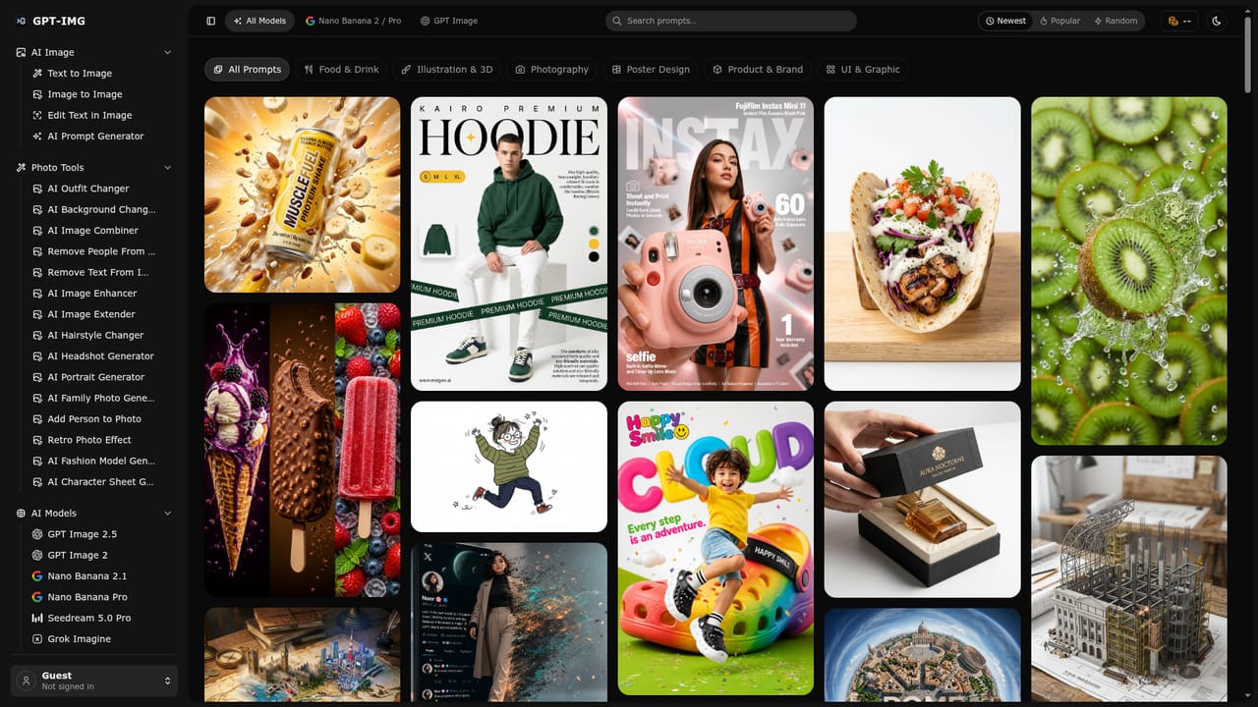Switch to Poster Design category
Viewport: 1258px width, 707px height.
650,69
